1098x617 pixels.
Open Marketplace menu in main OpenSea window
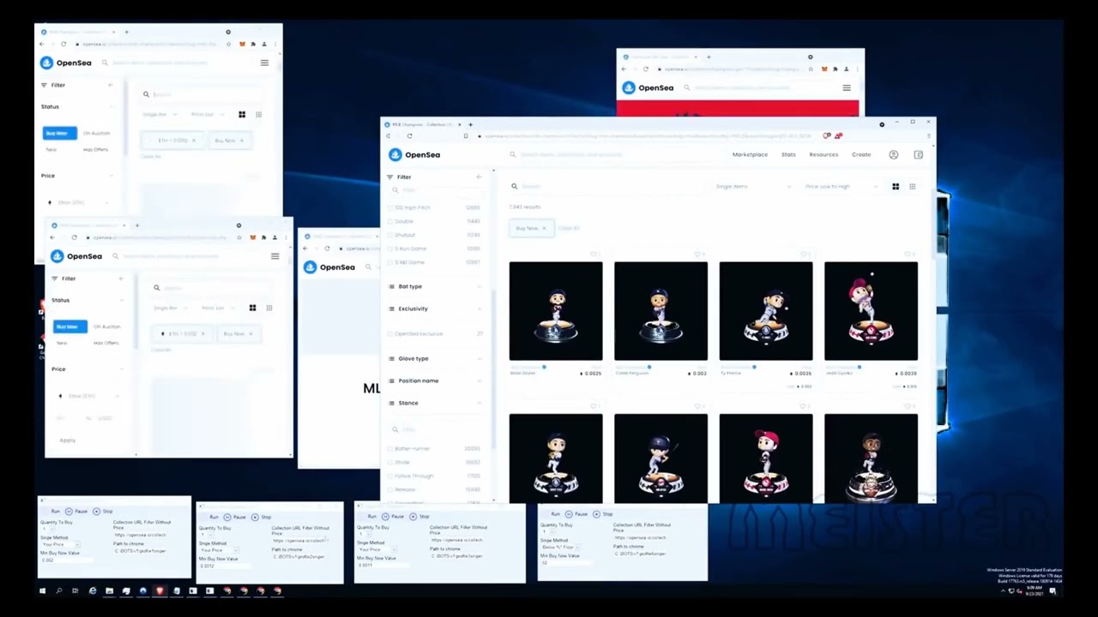(750, 155)
